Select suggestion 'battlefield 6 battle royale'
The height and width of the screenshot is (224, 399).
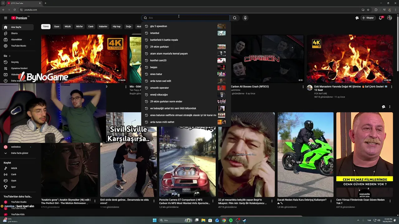(186, 40)
